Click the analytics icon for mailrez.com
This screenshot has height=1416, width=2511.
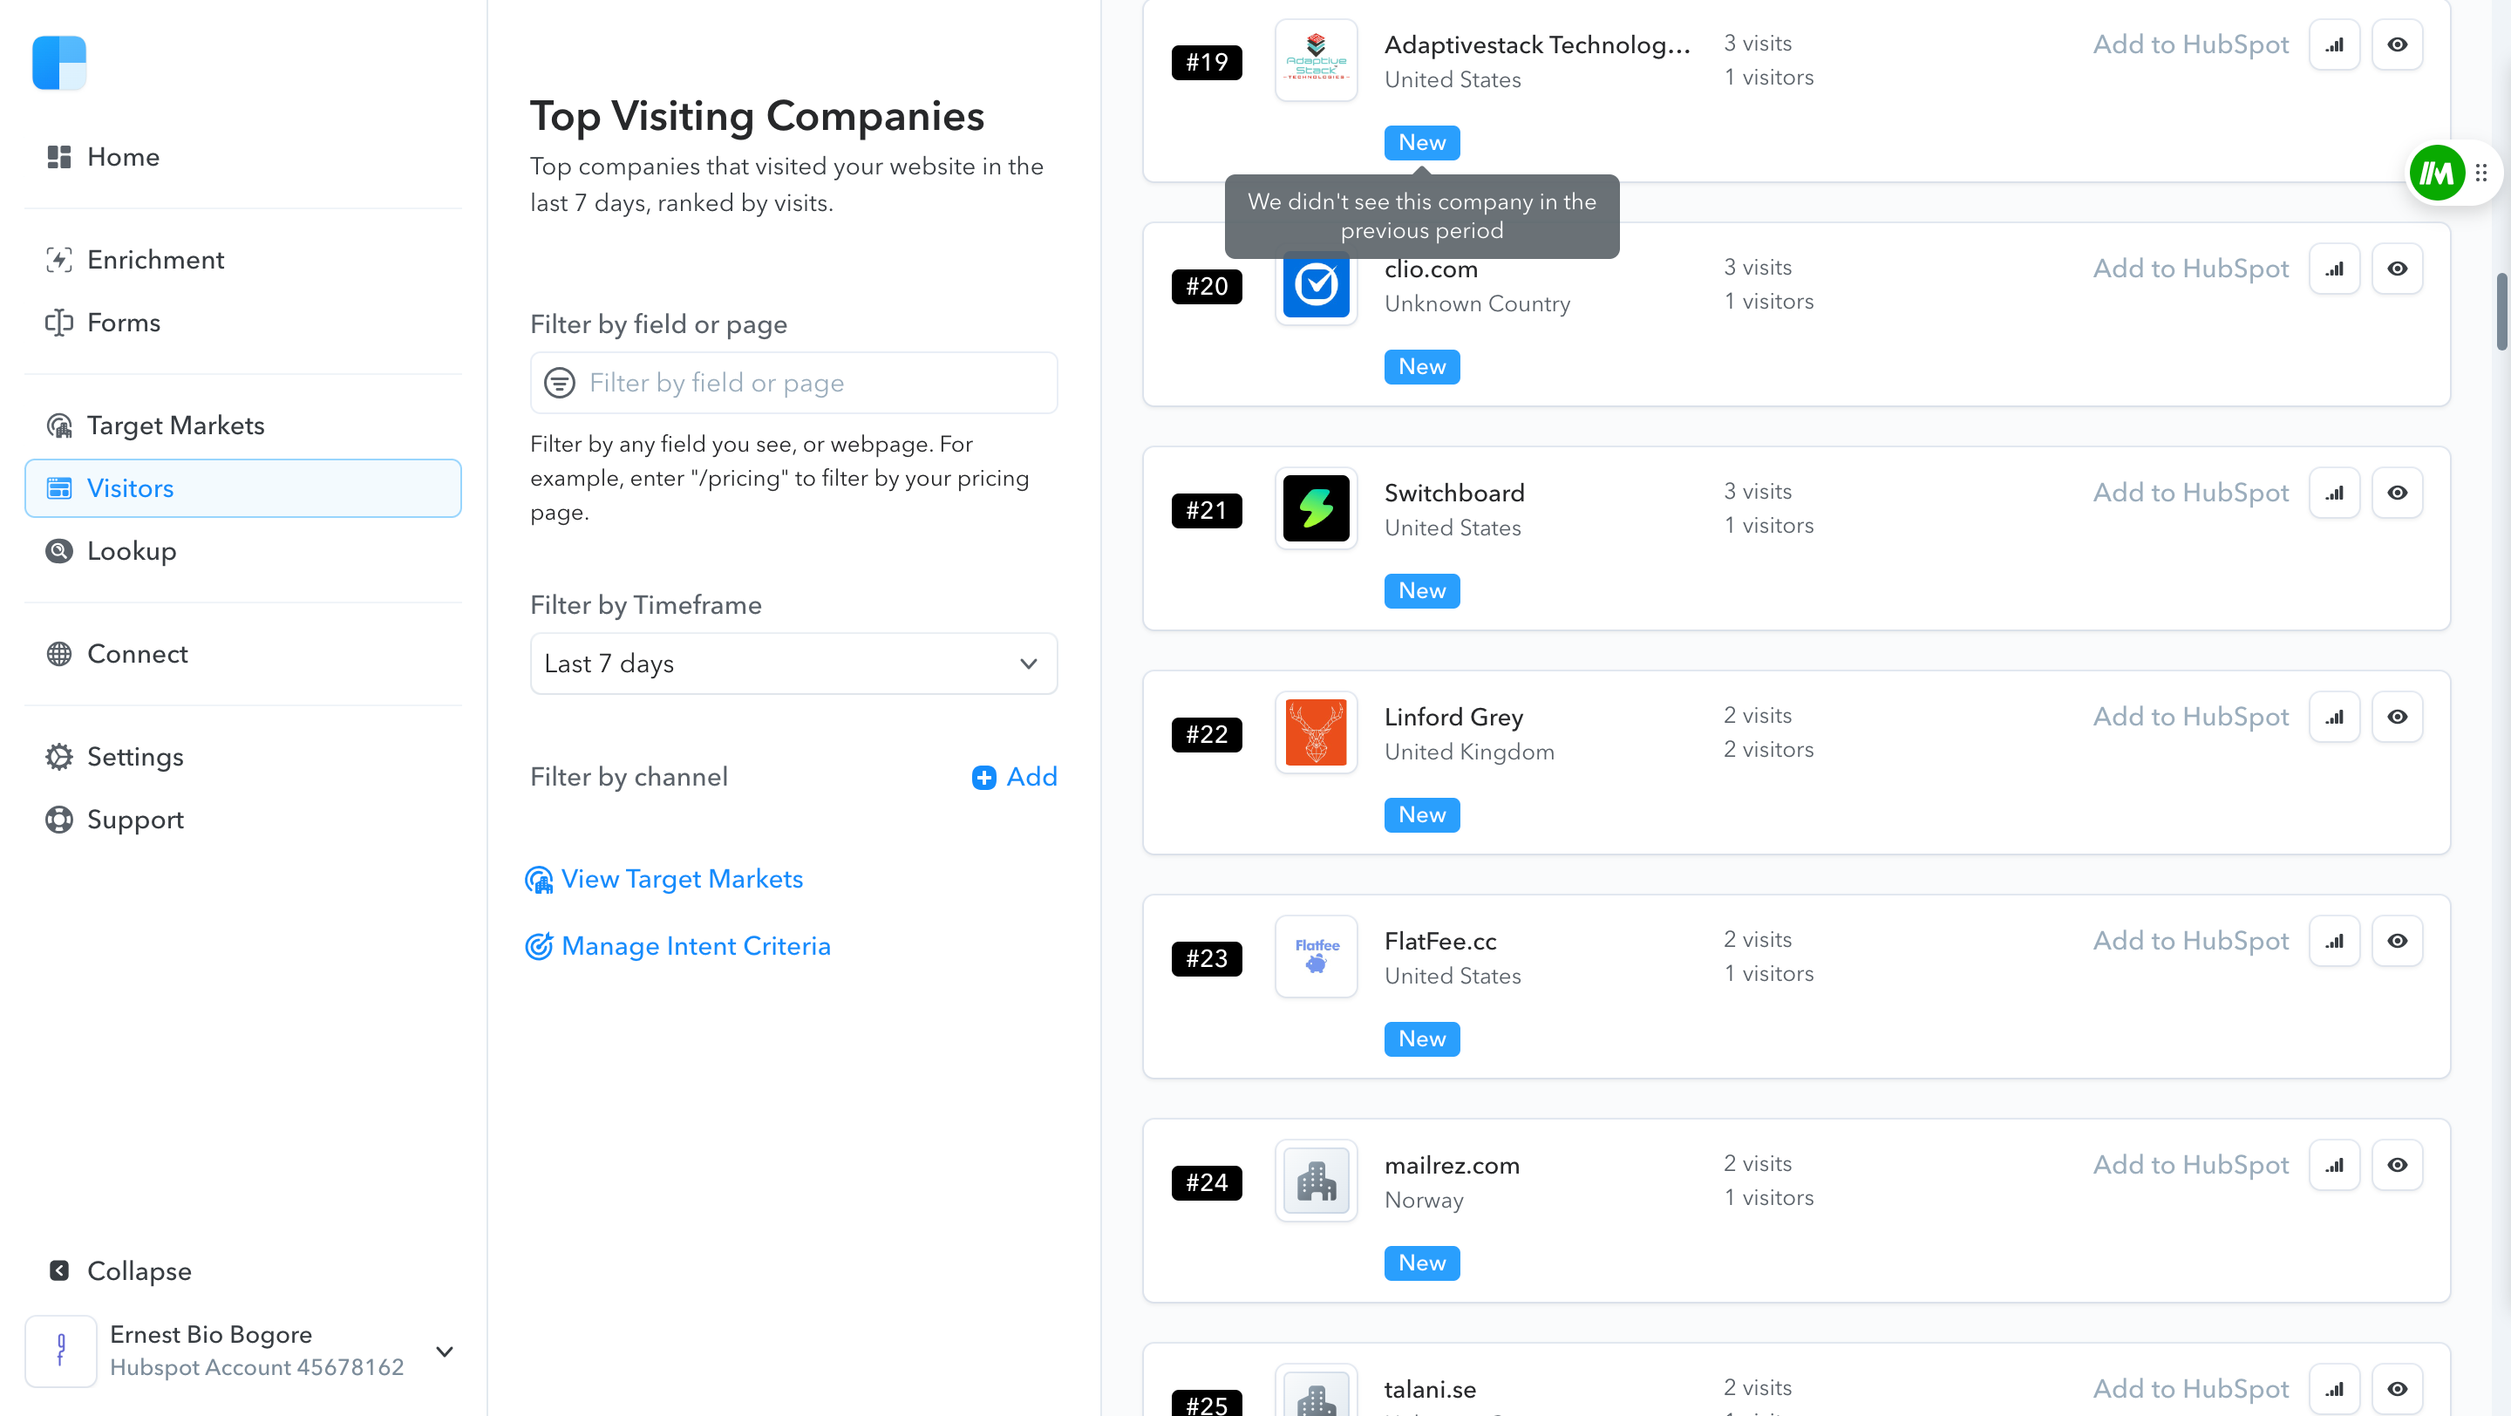pyautogui.click(x=2335, y=1164)
